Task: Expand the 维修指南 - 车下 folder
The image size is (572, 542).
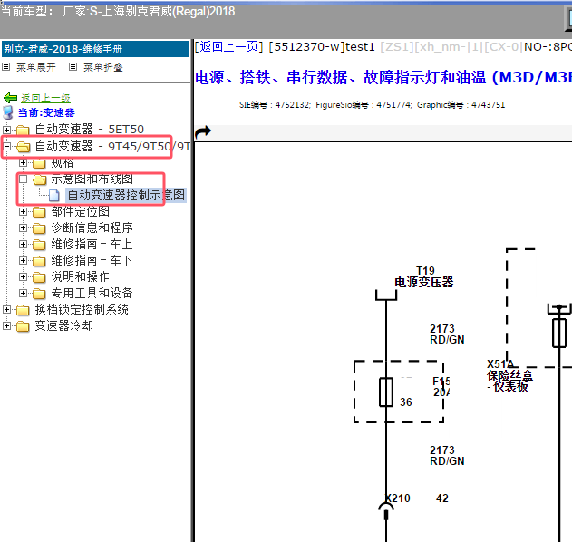Action: click(23, 260)
